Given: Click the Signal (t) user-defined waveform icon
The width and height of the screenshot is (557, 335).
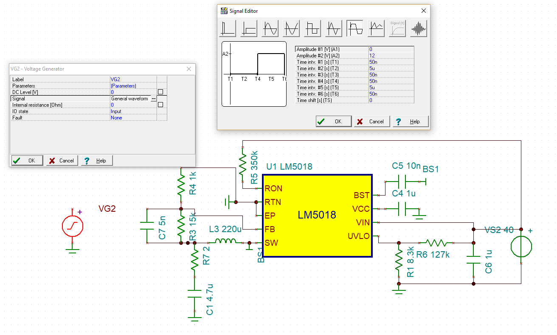Looking at the screenshot, I should 397,28.
